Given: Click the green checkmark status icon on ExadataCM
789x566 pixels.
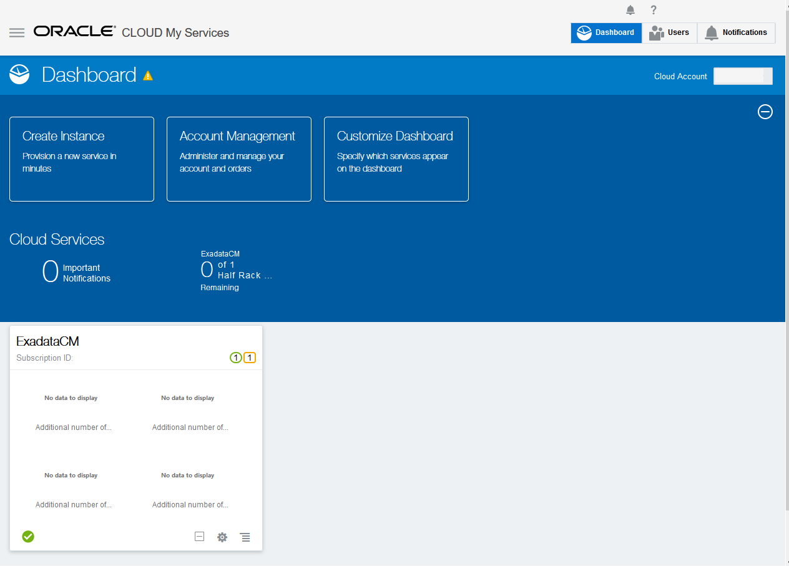Looking at the screenshot, I should 27,536.
